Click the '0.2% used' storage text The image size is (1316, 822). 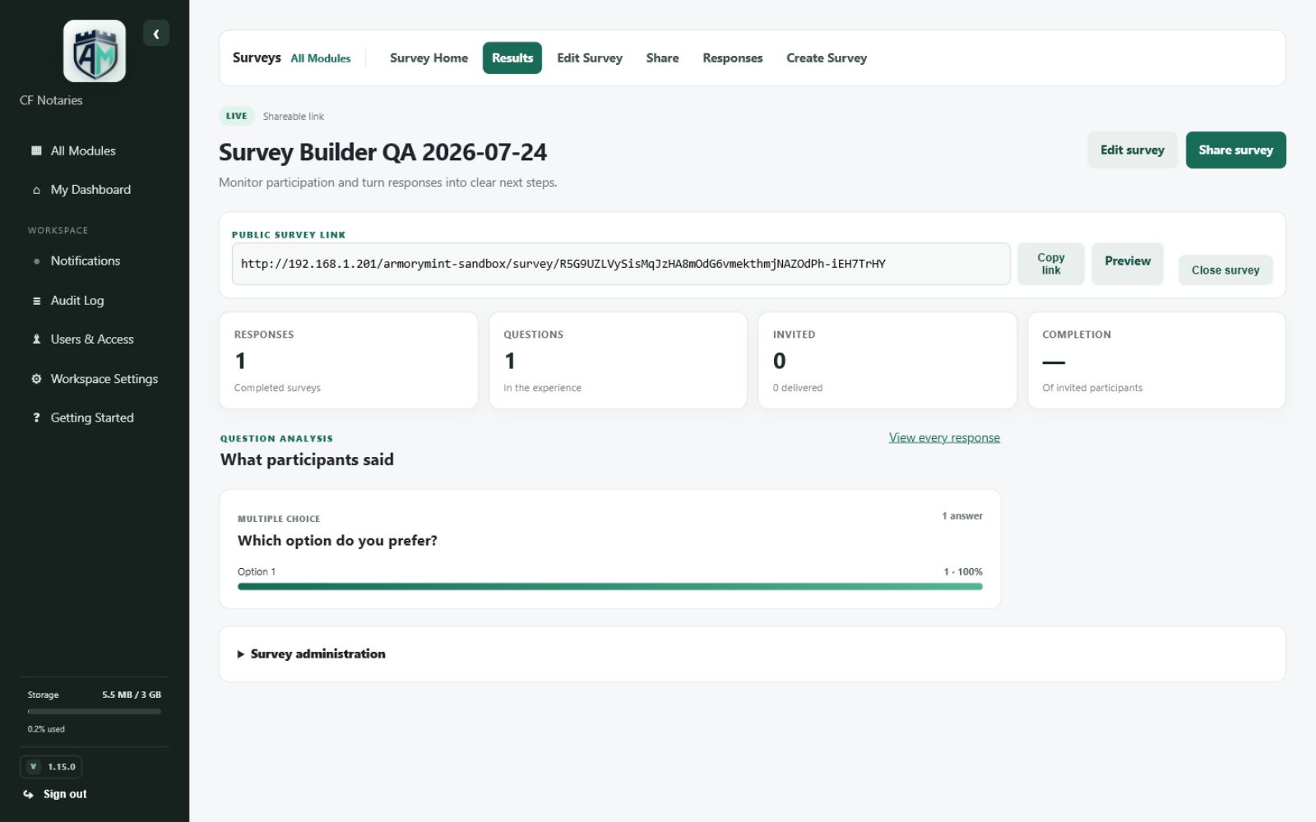[x=46, y=729]
